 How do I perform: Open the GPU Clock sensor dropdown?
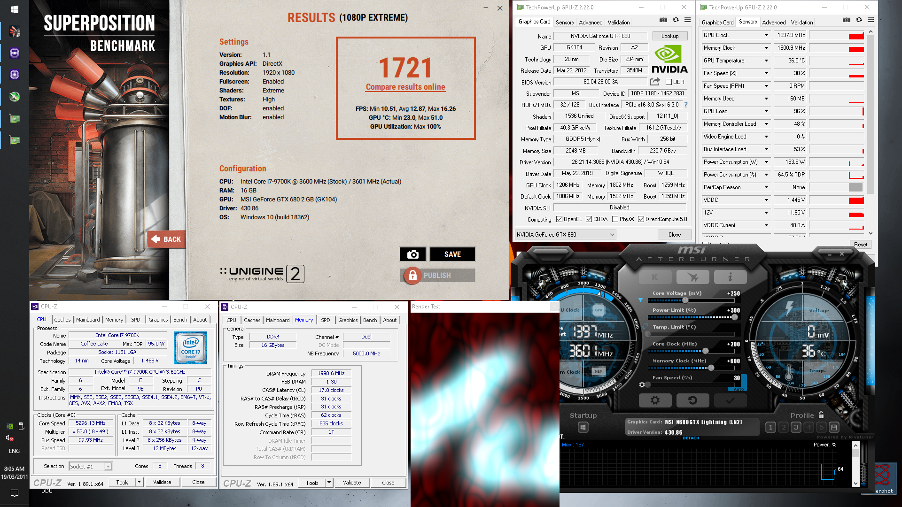click(x=766, y=35)
